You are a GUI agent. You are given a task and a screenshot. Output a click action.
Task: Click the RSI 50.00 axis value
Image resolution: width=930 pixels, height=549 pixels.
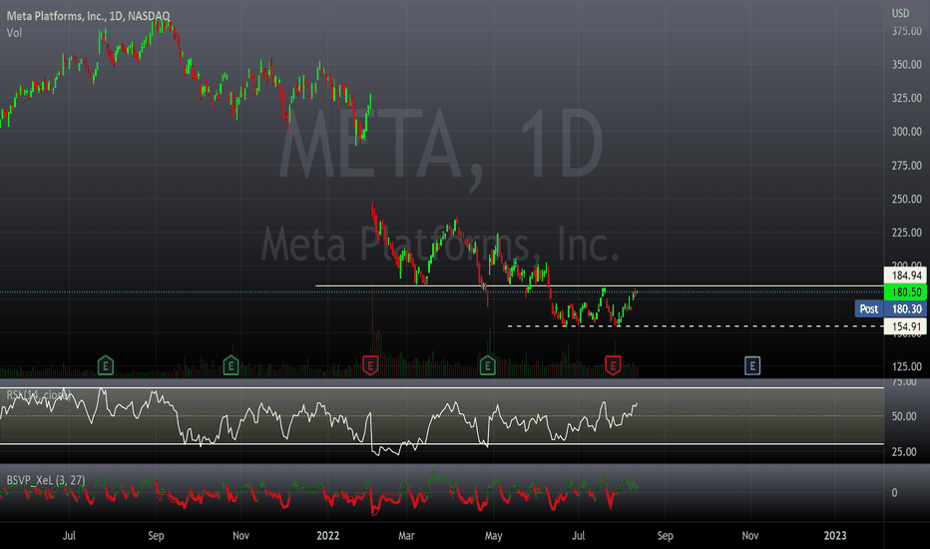(904, 416)
